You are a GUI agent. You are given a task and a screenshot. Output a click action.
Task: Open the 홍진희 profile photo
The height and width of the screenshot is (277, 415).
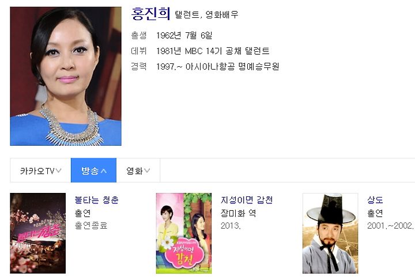66,76
